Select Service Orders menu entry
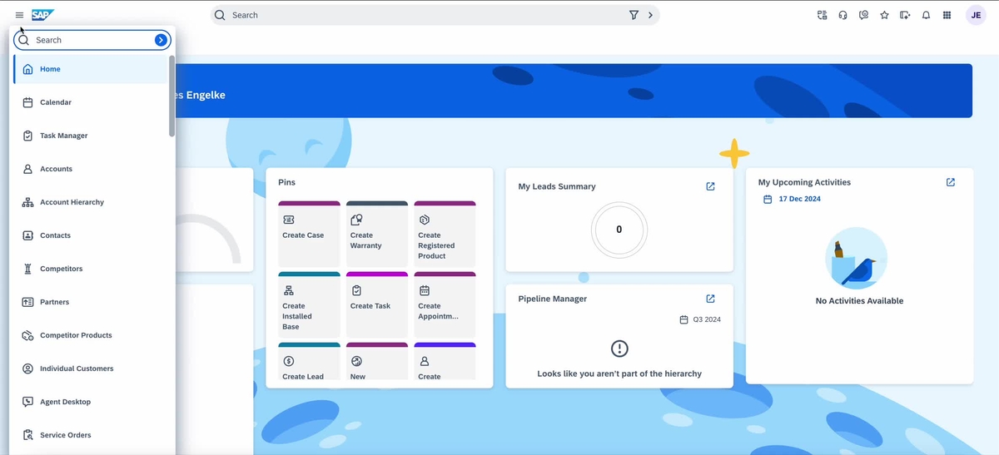The width and height of the screenshot is (999, 455). (90, 435)
